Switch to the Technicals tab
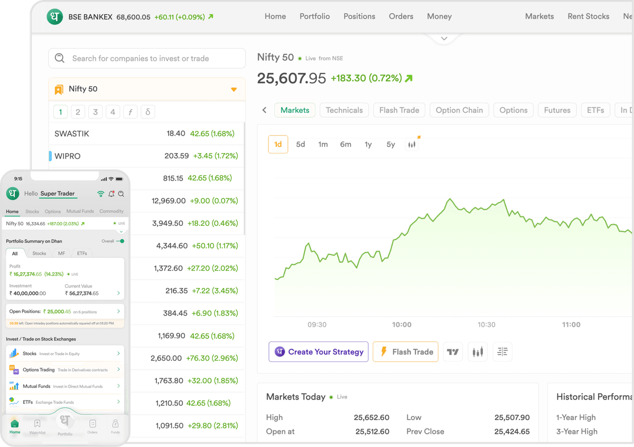The image size is (634, 447). point(344,110)
